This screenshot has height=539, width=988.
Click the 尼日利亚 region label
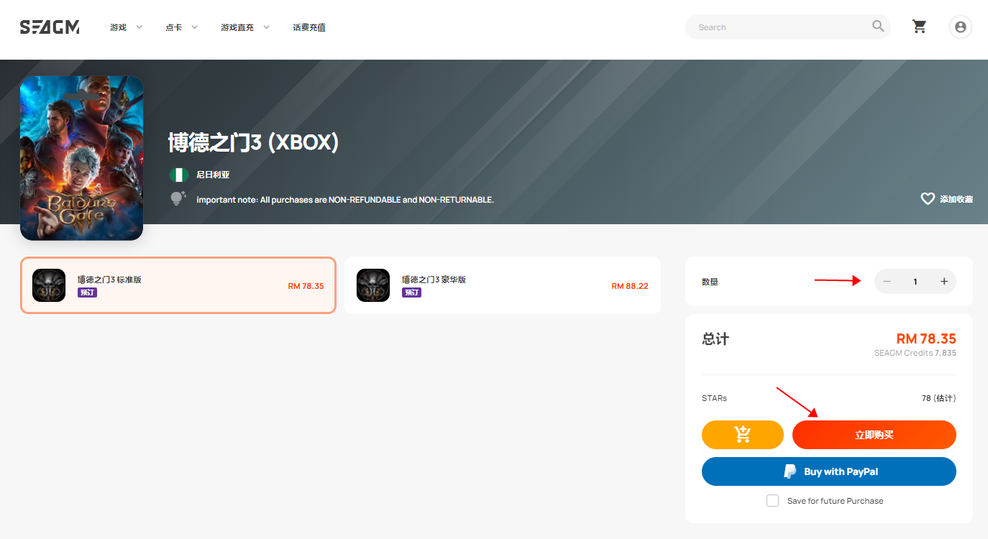pos(213,175)
